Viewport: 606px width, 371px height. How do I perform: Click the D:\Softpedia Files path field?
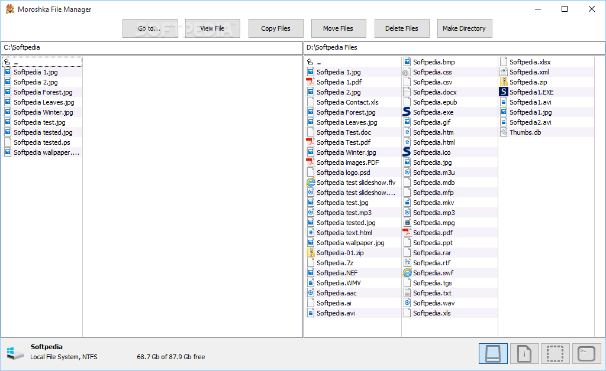[454, 47]
